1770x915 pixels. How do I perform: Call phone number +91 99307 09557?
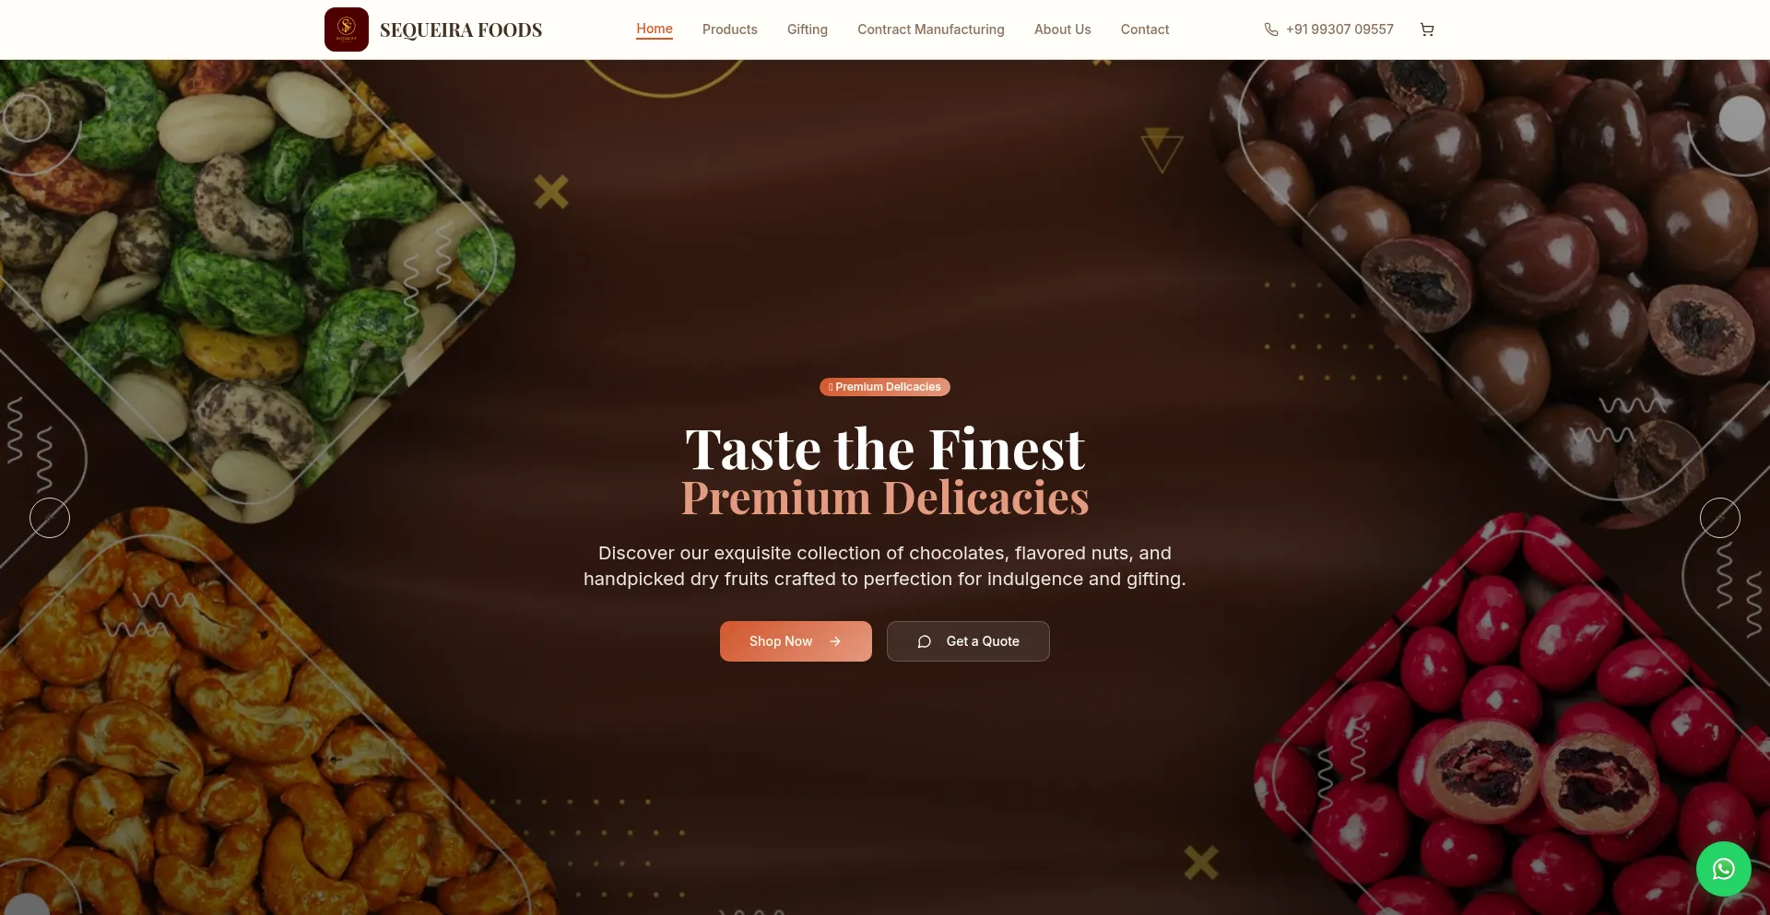(1339, 29)
